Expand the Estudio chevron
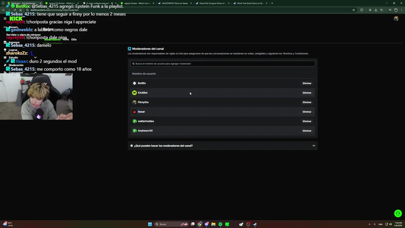This screenshot has height=228, width=405. (35, 58)
